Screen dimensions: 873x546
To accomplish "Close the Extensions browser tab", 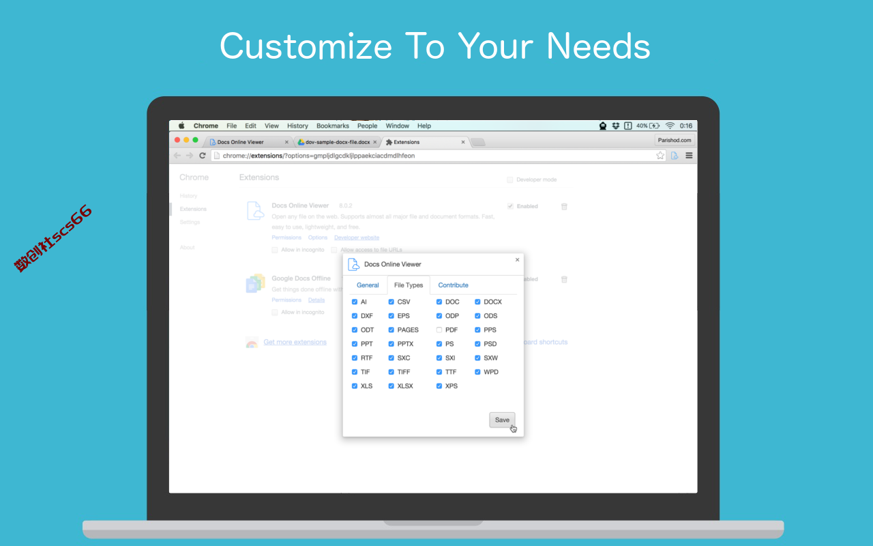I will pos(463,142).
